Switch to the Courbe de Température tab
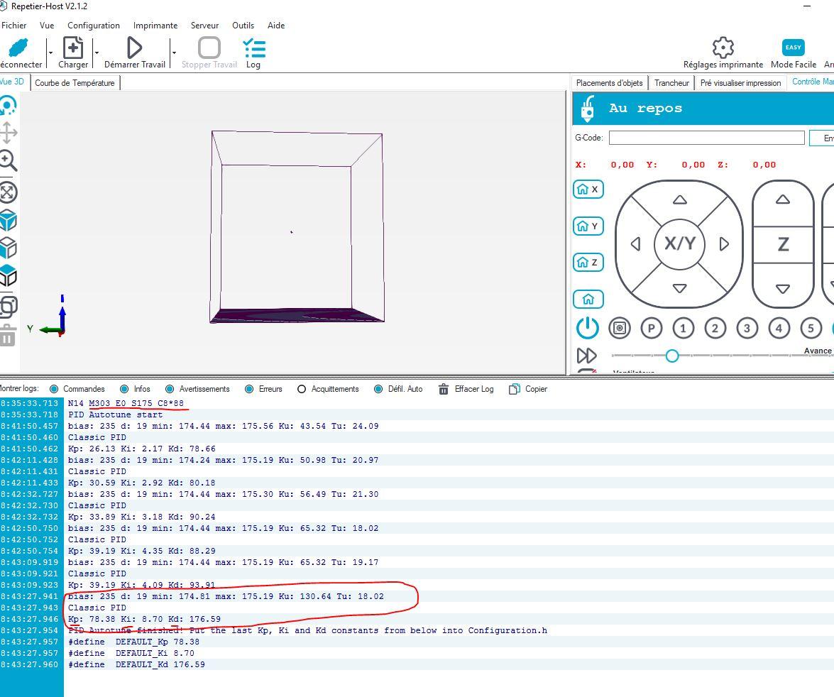The height and width of the screenshot is (697, 834). click(x=75, y=83)
